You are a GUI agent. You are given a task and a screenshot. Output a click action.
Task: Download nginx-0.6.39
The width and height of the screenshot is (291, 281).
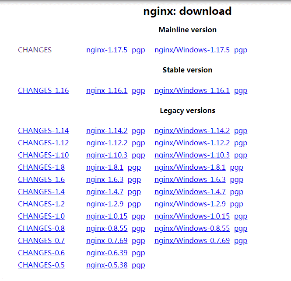tap(107, 253)
